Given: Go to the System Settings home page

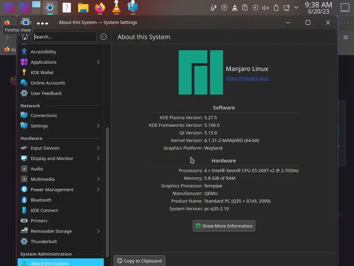Looking at the screenshot, I should click(x=25, y=37).
